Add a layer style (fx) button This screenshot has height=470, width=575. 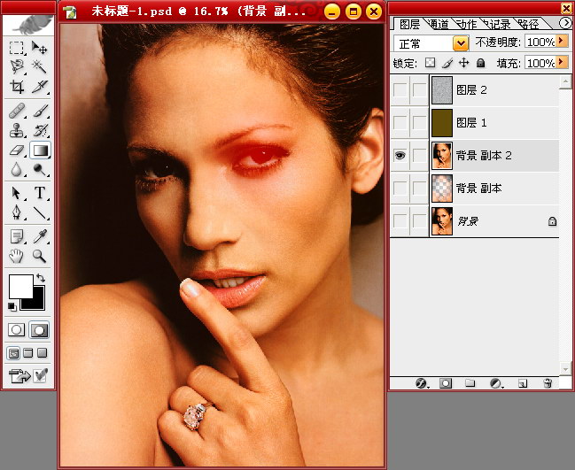coord(422,383)
